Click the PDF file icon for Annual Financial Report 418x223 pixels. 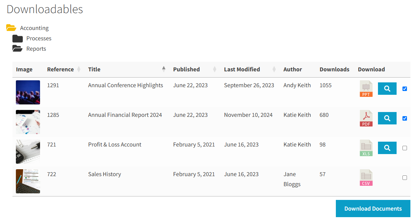coord(366,119)
